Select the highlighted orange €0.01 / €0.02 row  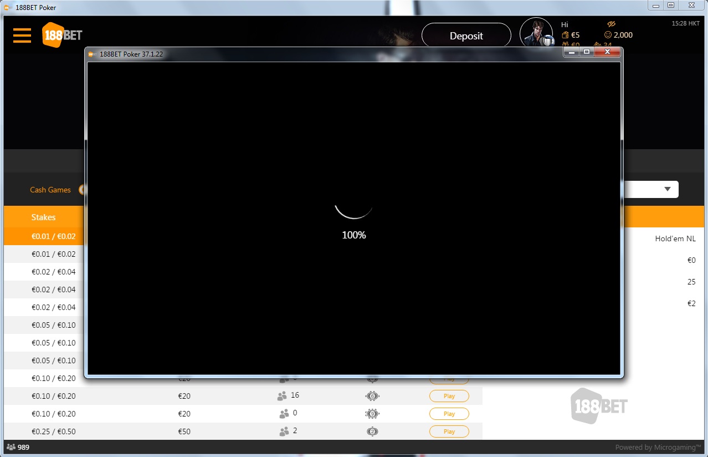pos(44,236)
